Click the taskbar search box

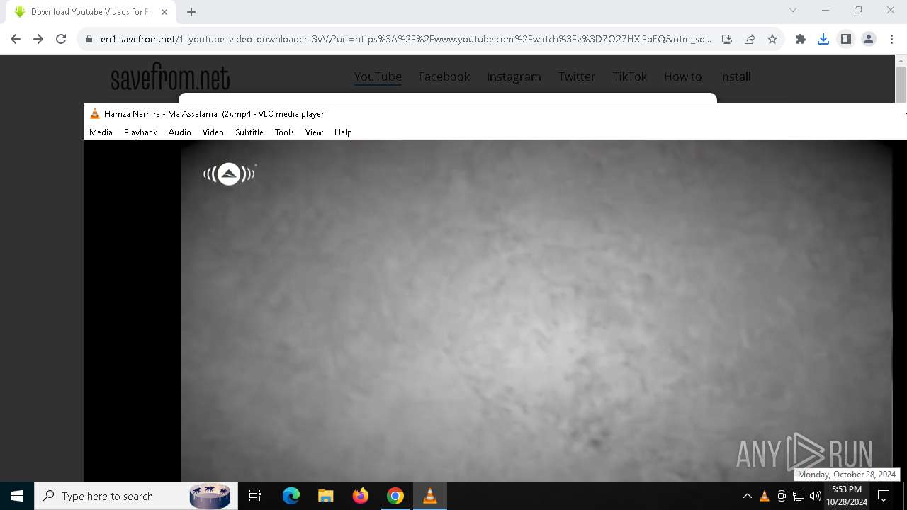136,496
